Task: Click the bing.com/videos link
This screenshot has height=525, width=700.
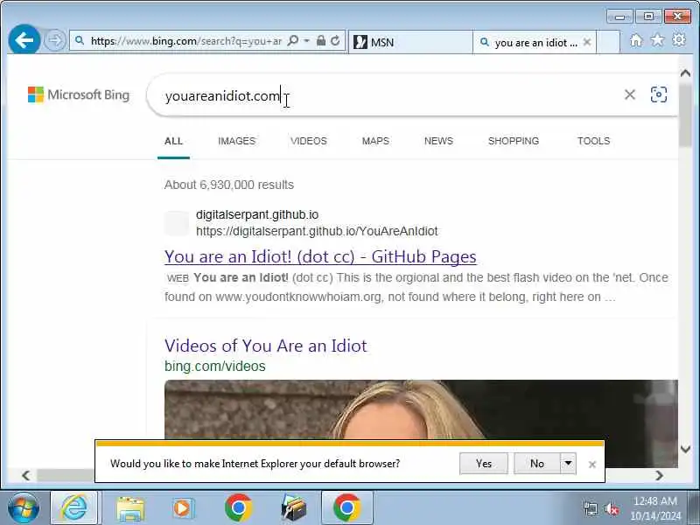Action: [x=214, y=366]
